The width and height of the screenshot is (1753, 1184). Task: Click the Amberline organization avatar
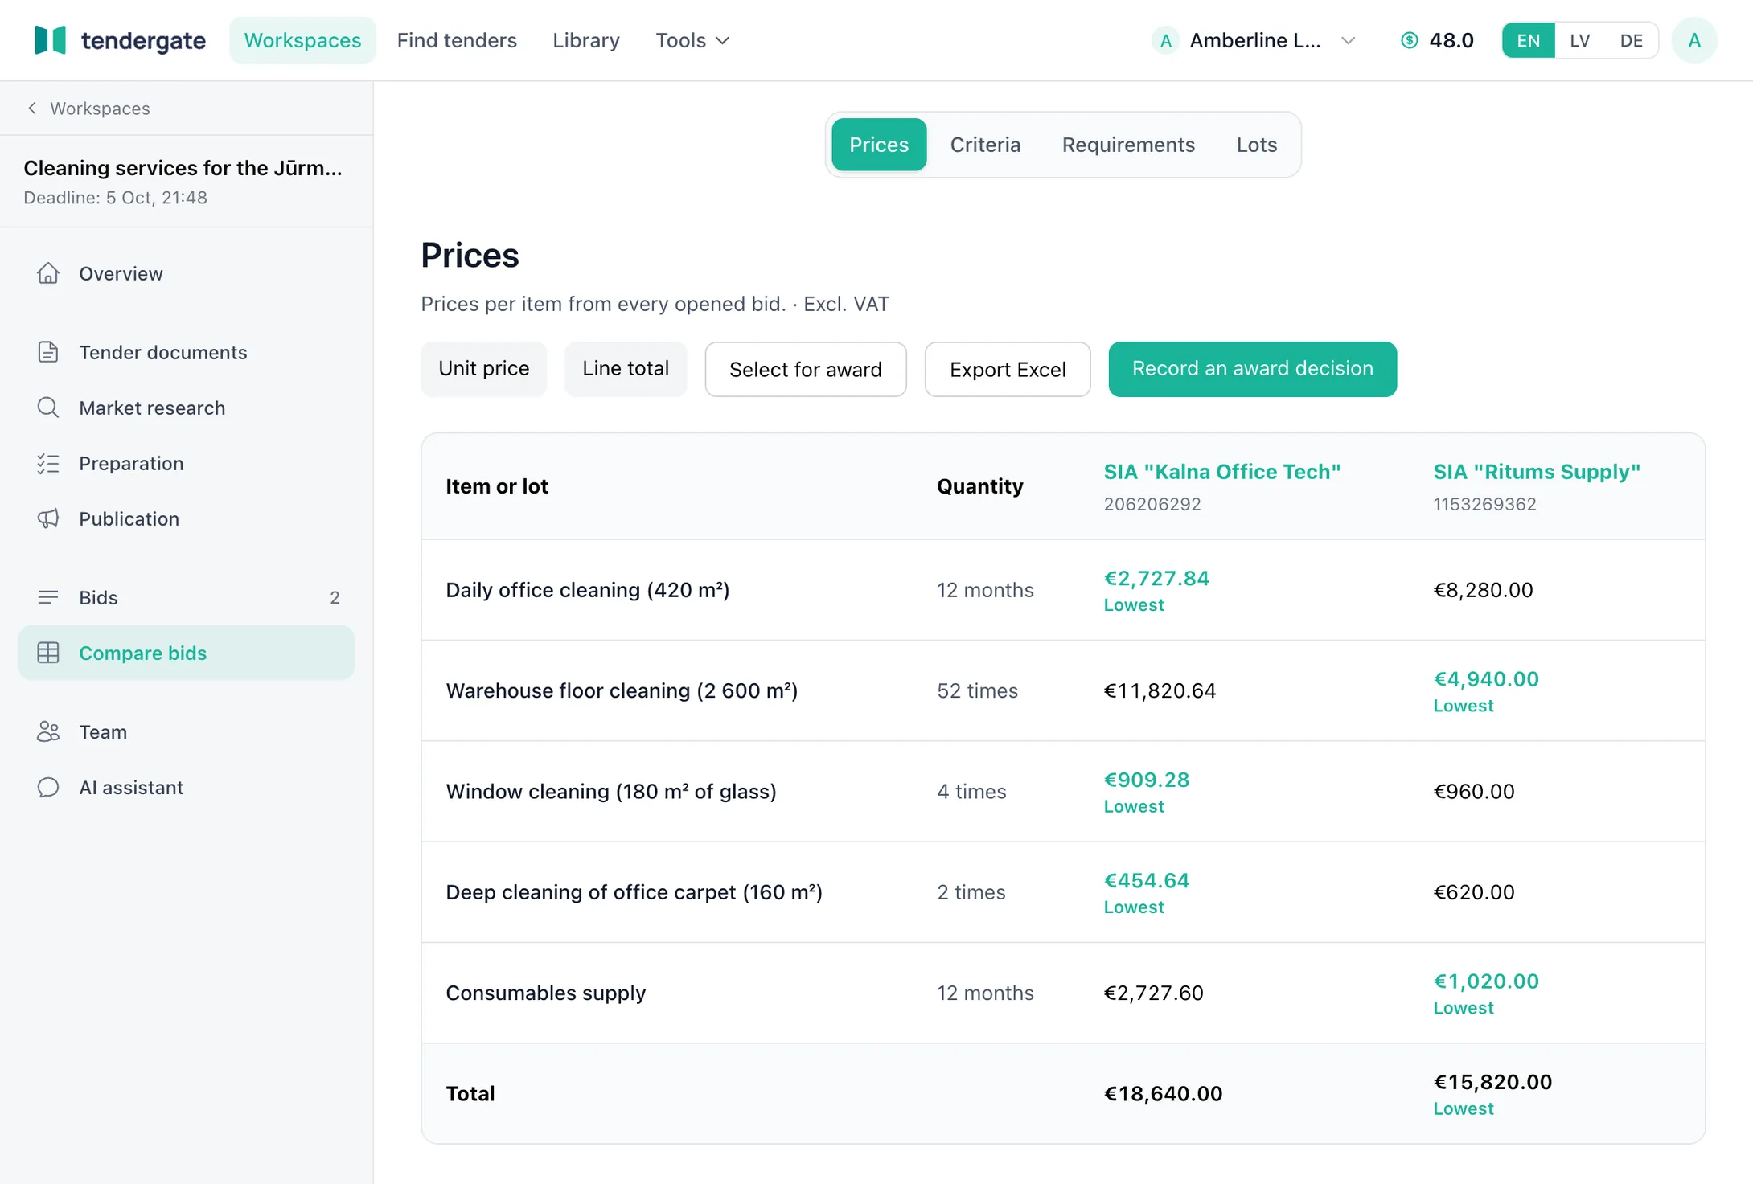pos(1165,40)
